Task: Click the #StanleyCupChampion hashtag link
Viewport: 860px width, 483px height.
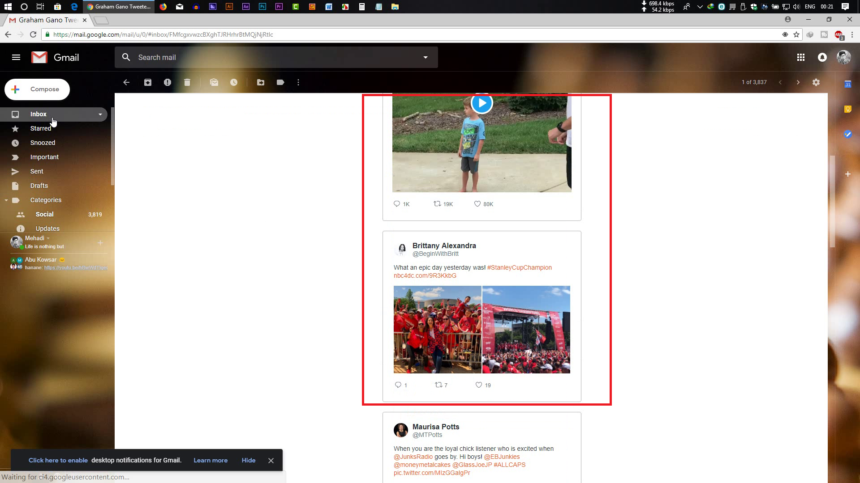Action: click(x=519, y=267)
